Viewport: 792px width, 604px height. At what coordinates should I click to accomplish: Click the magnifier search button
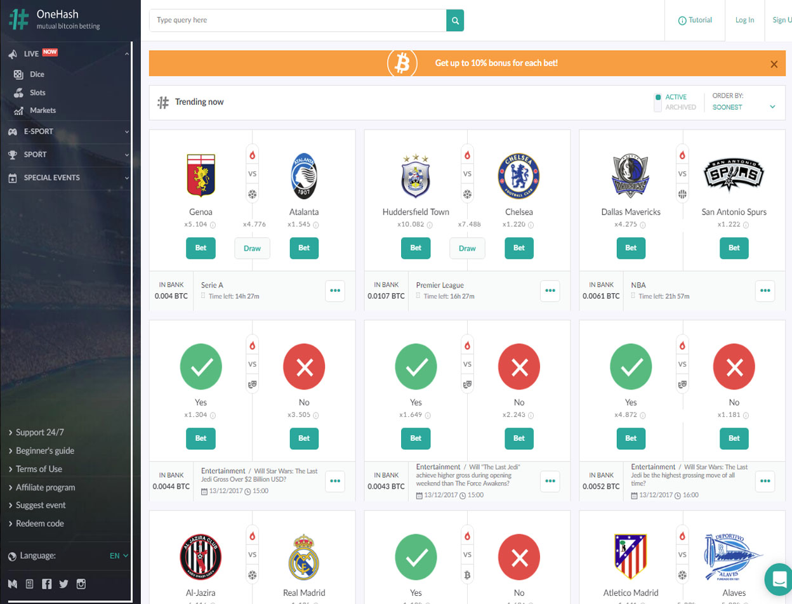(455, 20)
